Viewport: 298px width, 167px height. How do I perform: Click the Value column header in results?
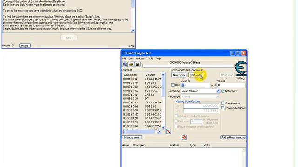pyautogui.click(x=153, y=75)
